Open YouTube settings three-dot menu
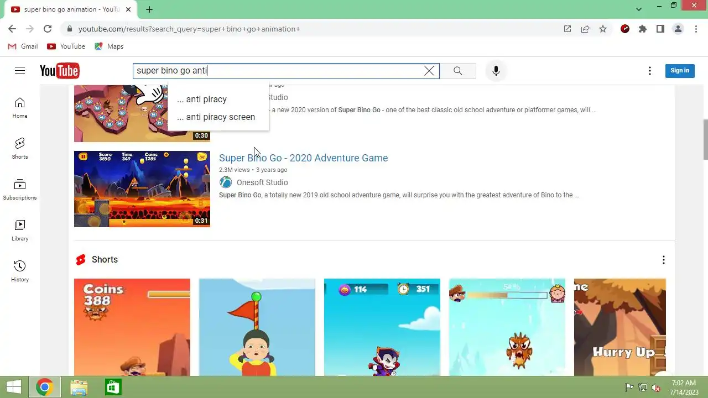 coord(650,71)
